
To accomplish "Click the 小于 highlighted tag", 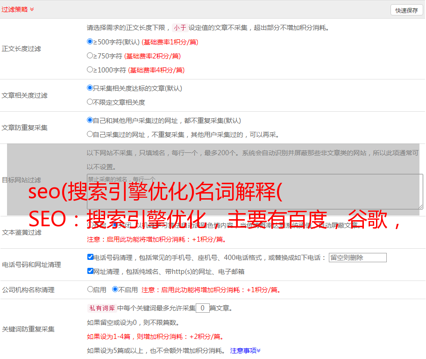I will click(180, 28).
